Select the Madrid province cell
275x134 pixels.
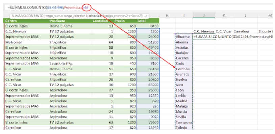(x=184, y=101)
